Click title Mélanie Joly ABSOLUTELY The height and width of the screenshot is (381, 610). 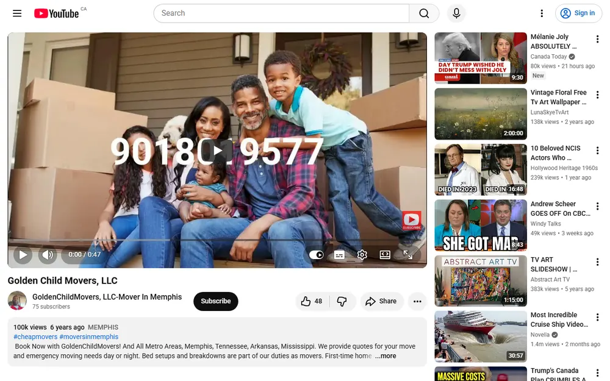tap(554, 41)
